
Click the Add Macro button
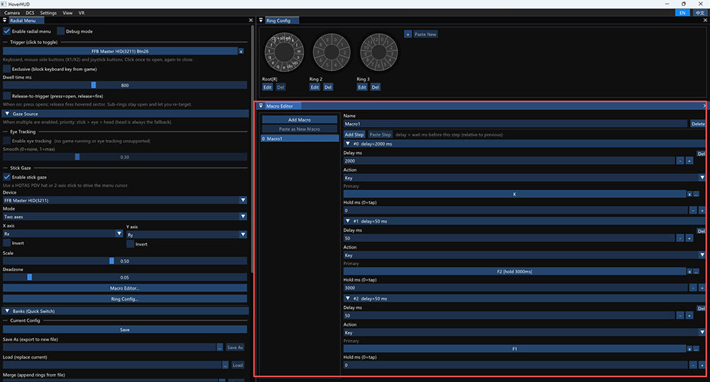click(300, 120)
